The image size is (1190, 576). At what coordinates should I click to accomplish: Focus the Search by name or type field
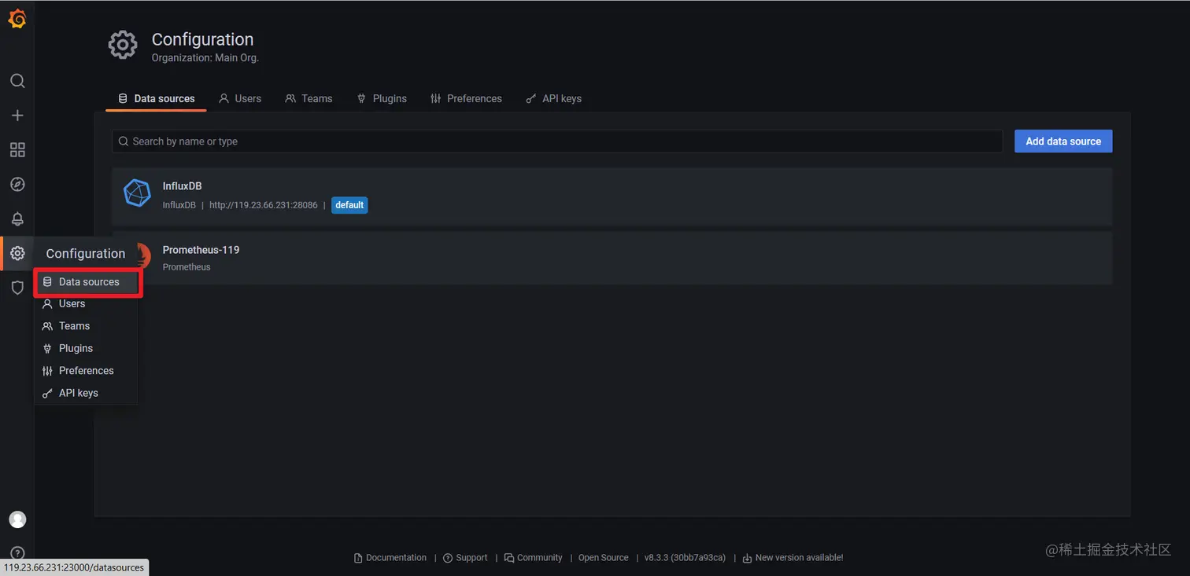tap(557, 141)
